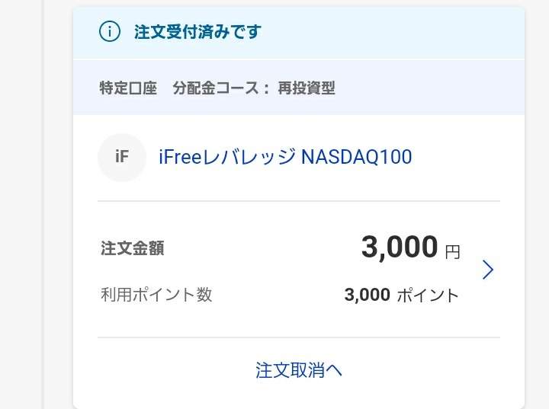This screenshot has height=409, width=549.
Task: Open iFreeレバレッジ NASDAQ100 fund page
Action: [285, 157]
